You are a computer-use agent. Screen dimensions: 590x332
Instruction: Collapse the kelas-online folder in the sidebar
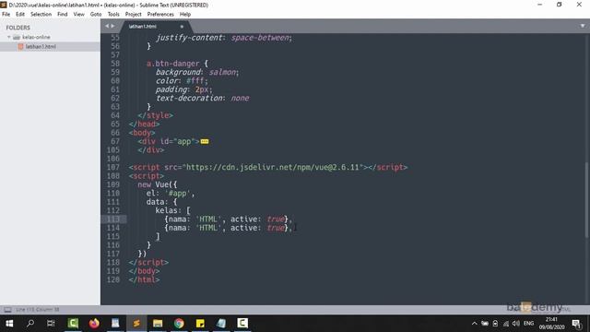9,37
